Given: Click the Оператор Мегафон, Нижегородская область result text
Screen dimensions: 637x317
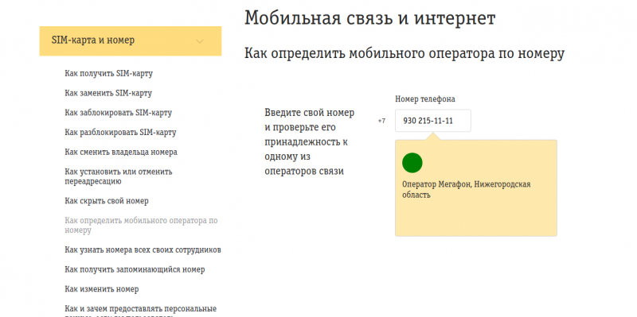Looking at the screenshot, I should pyautogui.click(x=467, y=189).
